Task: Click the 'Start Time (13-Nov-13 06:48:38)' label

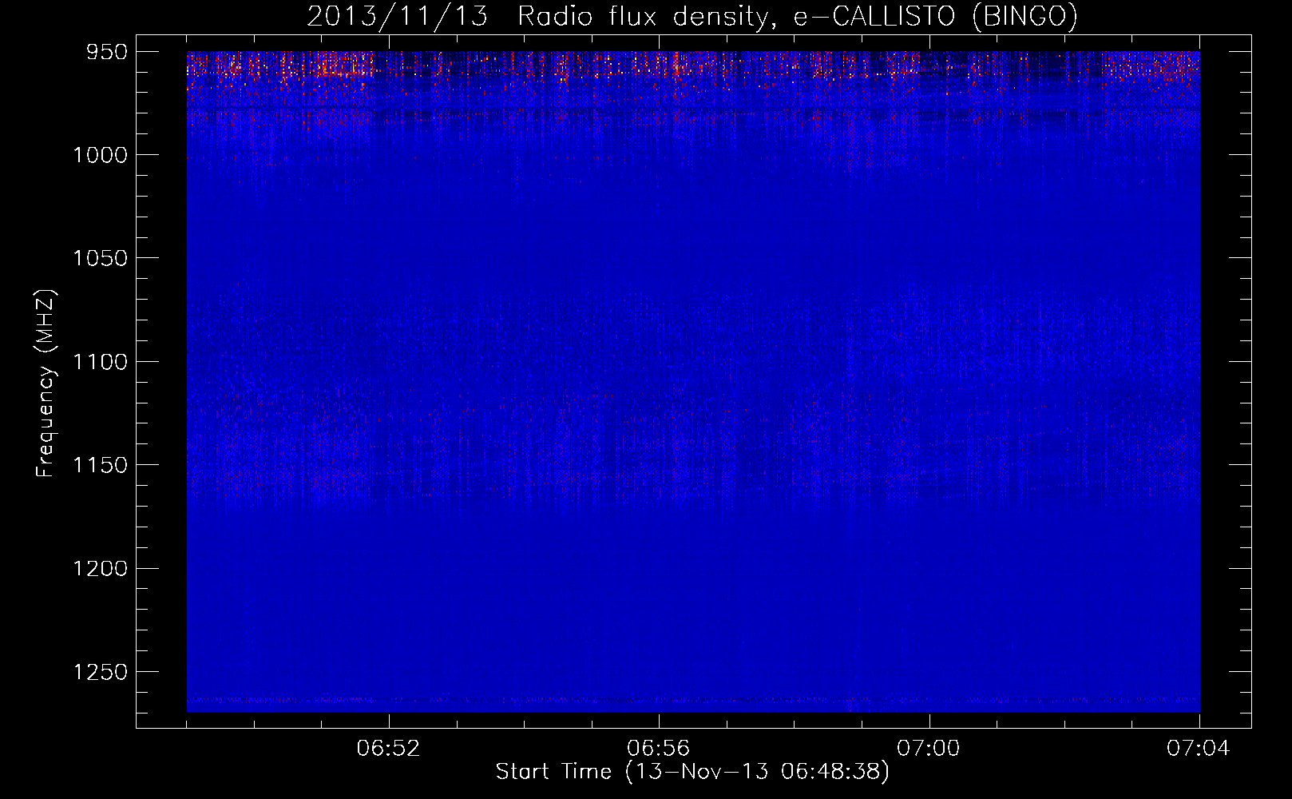Action: [692, 772]
